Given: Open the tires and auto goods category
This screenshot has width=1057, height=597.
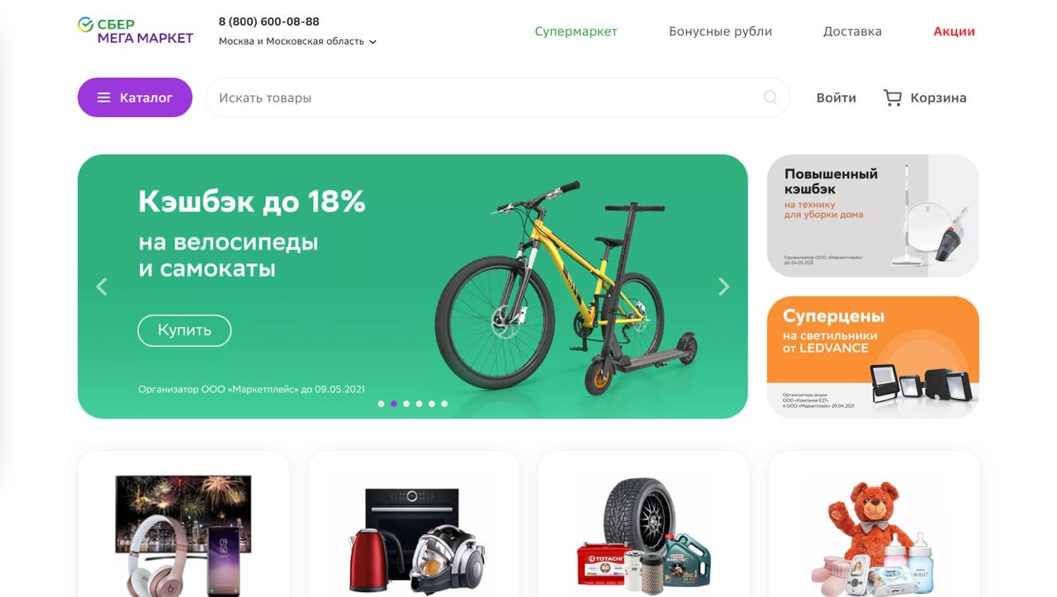Looking at the screenshot, I should [643, 524].
